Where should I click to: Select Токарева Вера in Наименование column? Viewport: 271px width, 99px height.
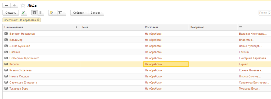(19, 89)
